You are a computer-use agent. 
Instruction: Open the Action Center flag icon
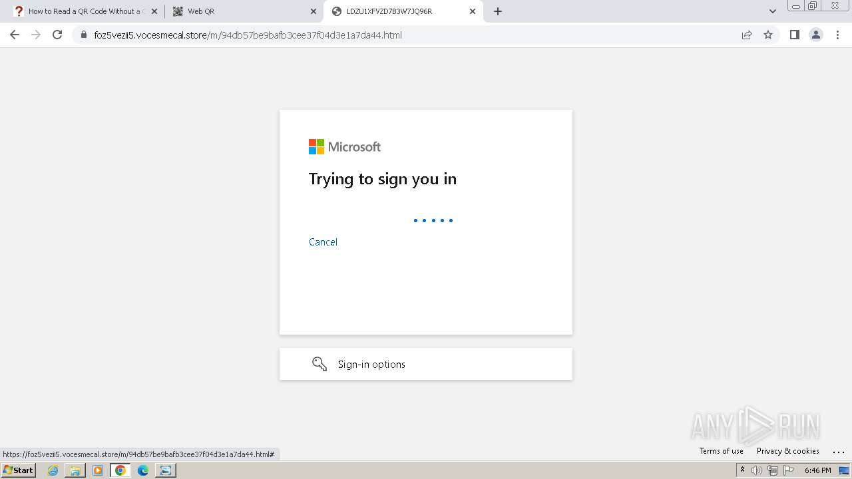[x=789, y=470]
